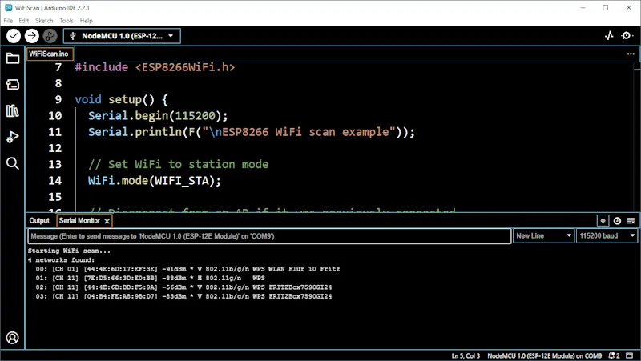The width and height of the screenshot is (641, 361).
Task: Click the serial message input field
Action: [268, 236]
